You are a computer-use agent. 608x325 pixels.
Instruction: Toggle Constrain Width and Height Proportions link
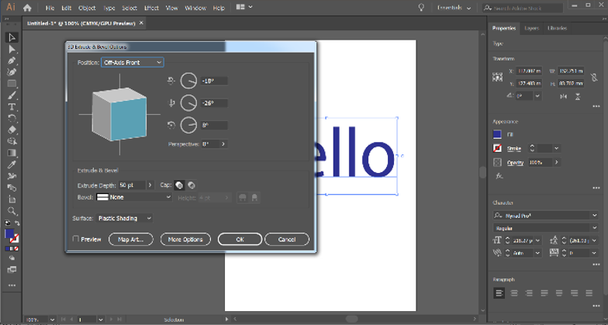594,78
